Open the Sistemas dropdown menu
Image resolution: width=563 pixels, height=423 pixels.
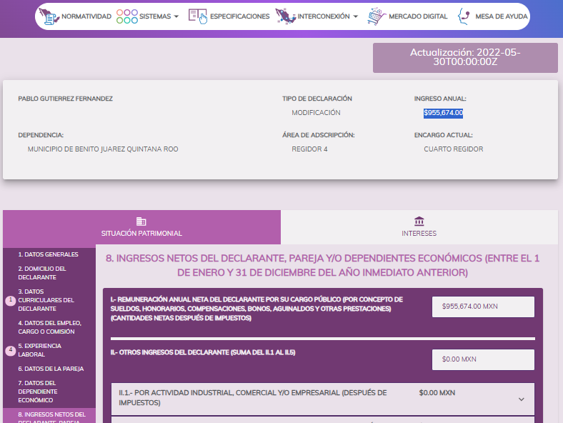(159, 16)
